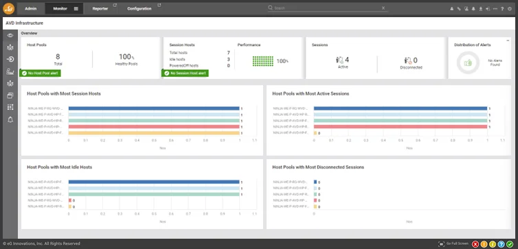Screen dimensions: 518x249
Task: Click the Host Pools with Most Disconnected Sessions heading
Action: [318, 167]
